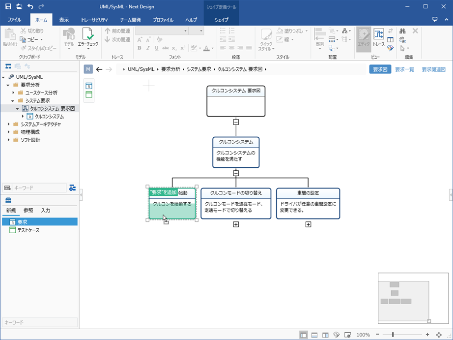Click the back arrow beside the breadcrumb
This screenshot has height=340, width=453.
click(x=99, y=69)
